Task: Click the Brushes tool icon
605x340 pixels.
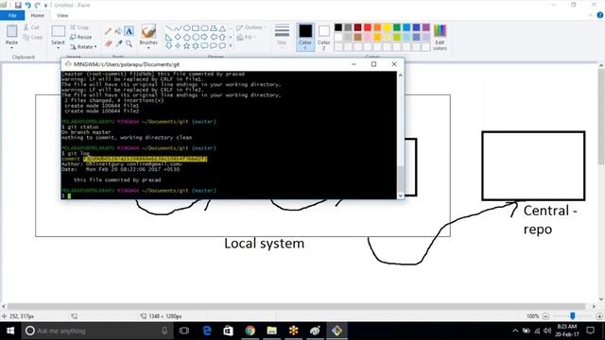Action: click(x=148, y=31)
